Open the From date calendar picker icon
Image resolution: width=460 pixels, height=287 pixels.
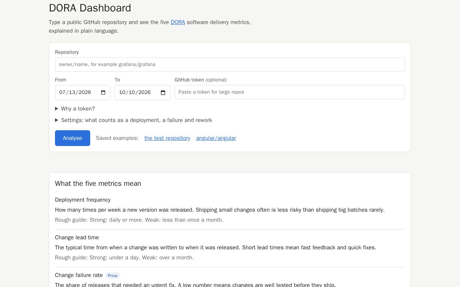[103, 93]
